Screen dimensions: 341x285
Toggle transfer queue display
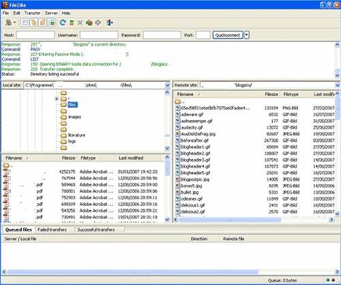point(52,22)
